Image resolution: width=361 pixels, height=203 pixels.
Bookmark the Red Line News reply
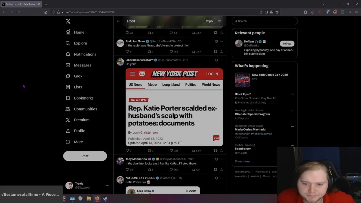pyautogui.click(x=215, y=52)
